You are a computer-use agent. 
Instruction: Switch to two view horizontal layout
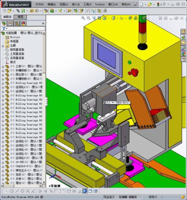point(90,191)
